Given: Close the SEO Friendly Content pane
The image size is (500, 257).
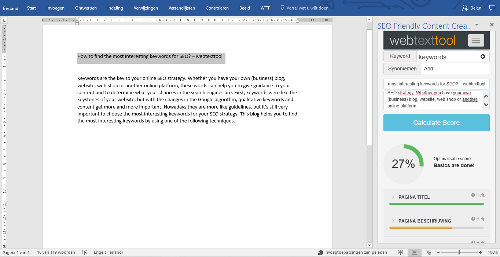Looking at the screenshot, I should point(492,25).
